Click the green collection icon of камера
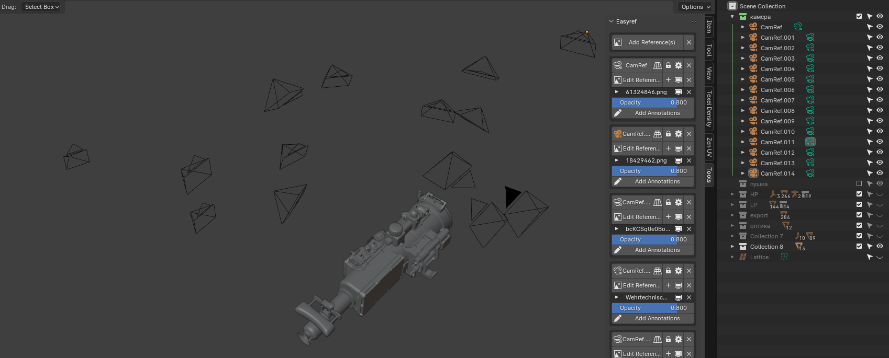 (743, 17)
